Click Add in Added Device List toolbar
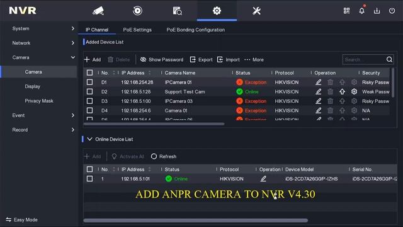The image size is (403, 227). click(x=93, y=59)
